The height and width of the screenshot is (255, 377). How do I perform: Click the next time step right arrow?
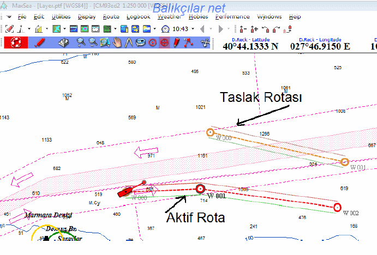[x=220, y=29]
